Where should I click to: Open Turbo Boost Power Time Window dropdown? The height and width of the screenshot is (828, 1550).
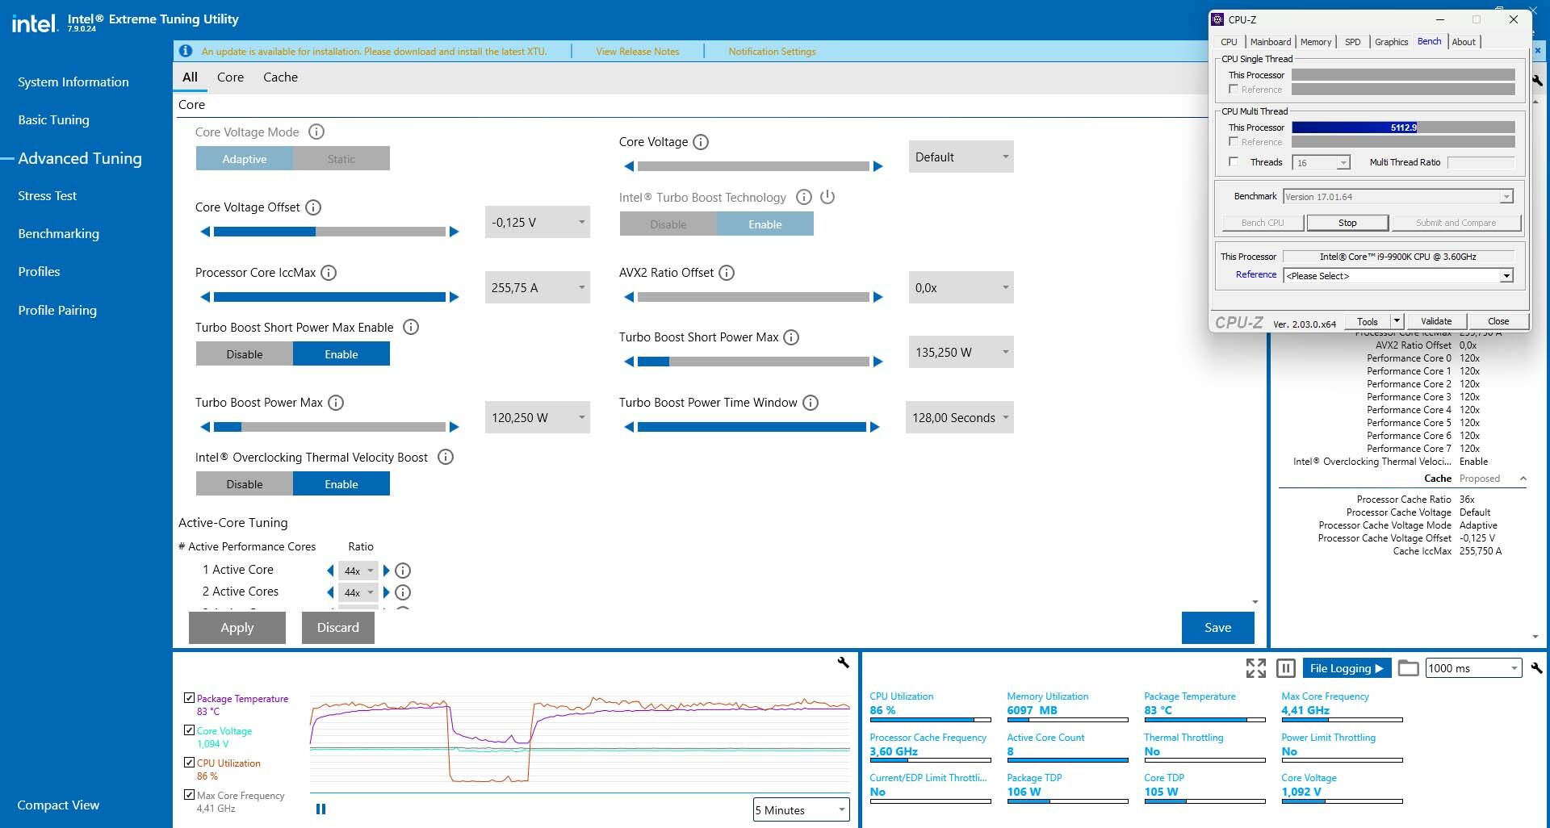coord(960,417)
